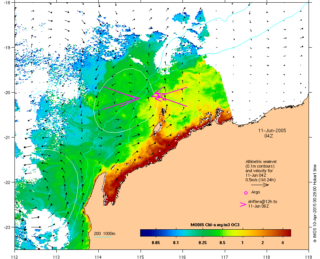The image size is (320, 259).
Task: Click the longitude axis label 112
Action: 14,257
